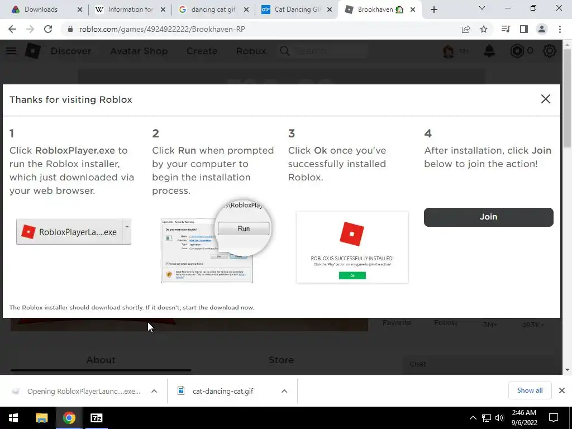Open the Avatar Shop menu item
The width and height of the screenshot is (572, 429).
pyautogui.click(x=139, y=51)
